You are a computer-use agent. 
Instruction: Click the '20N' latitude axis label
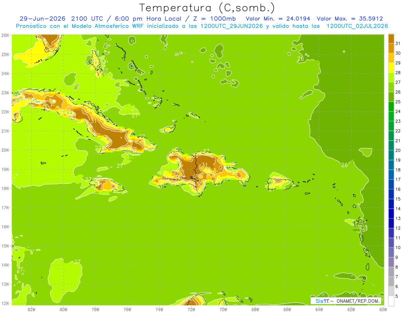click(x=5, y=150)
